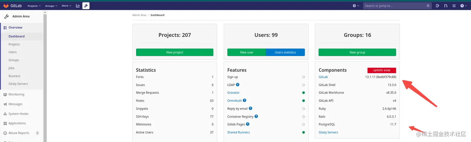
Task: Click the New project button
Action: point(175,52)
